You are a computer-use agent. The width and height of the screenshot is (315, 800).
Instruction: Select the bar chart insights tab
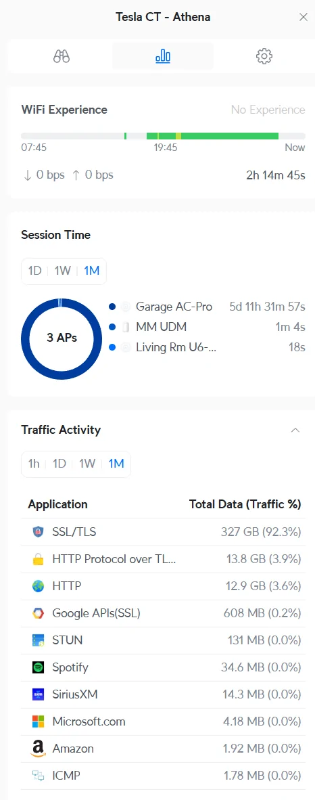163,56
